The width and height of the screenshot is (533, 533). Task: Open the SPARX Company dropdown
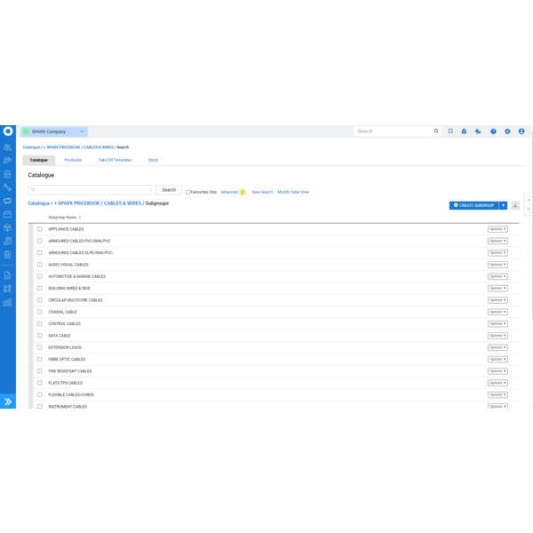[55, 131]
